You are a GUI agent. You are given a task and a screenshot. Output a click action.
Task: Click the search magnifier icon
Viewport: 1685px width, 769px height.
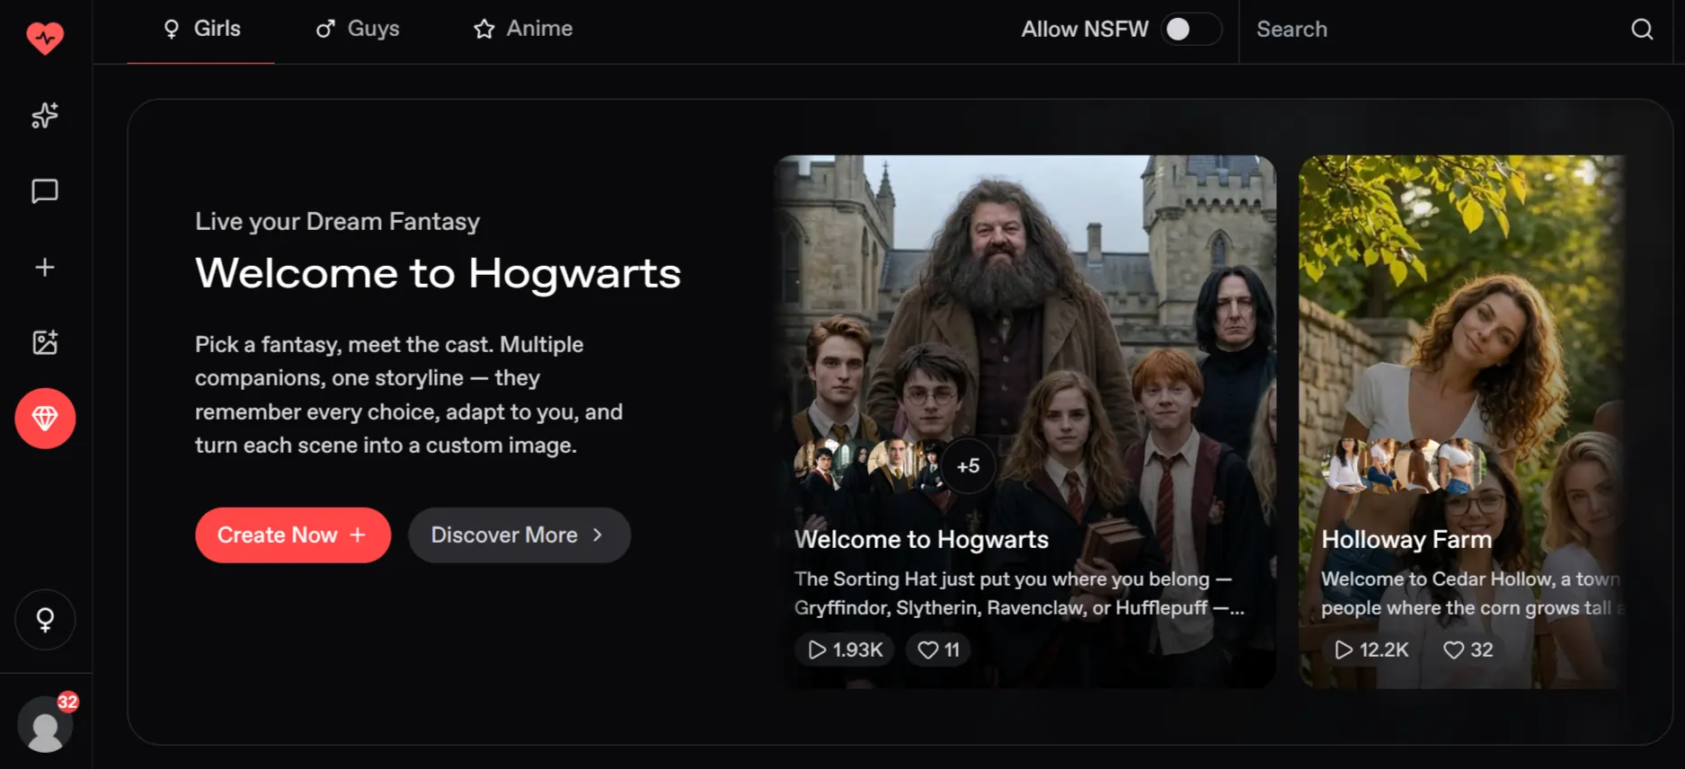tap(1642, 30)
